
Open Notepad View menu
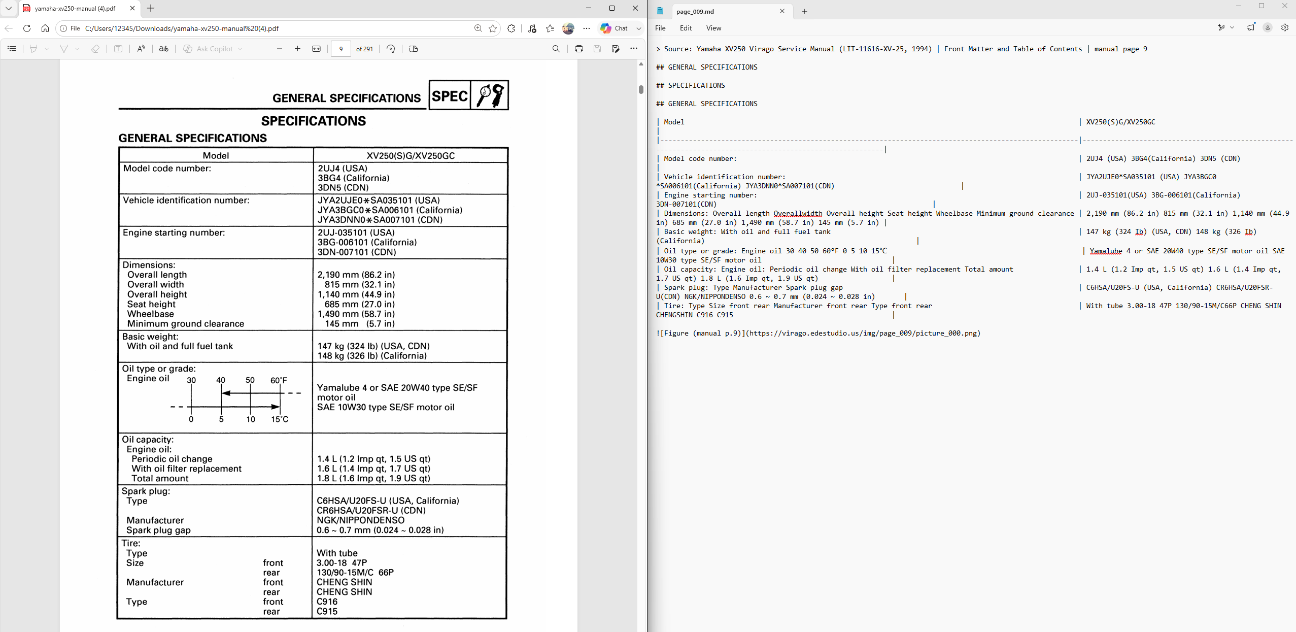point(713,28)
